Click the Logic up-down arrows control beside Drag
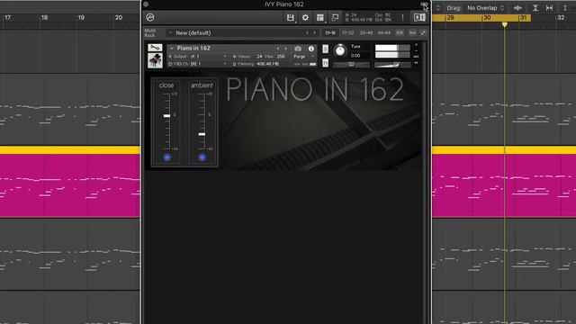This screenshot has width=576, height=324. (438, 8)
